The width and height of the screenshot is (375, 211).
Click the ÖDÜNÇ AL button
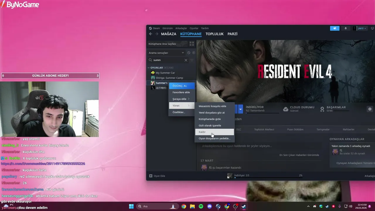pos(182,86)
